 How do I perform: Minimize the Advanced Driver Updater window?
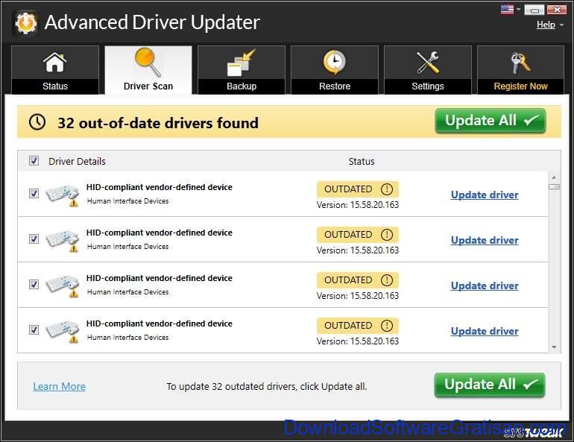534,10
